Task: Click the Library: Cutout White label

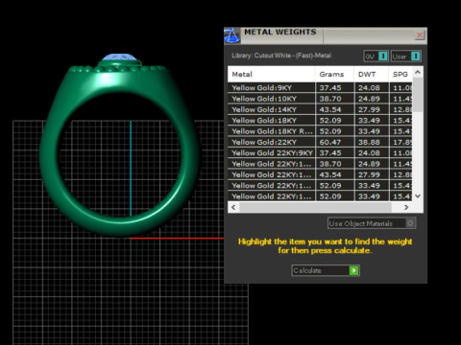Action: point(281,56)
